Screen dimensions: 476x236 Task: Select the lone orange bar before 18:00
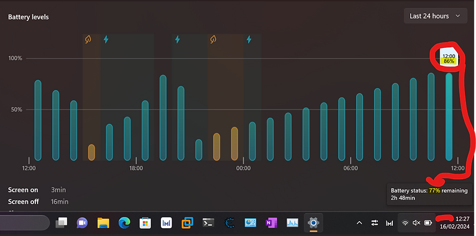(x=91, y=153)
